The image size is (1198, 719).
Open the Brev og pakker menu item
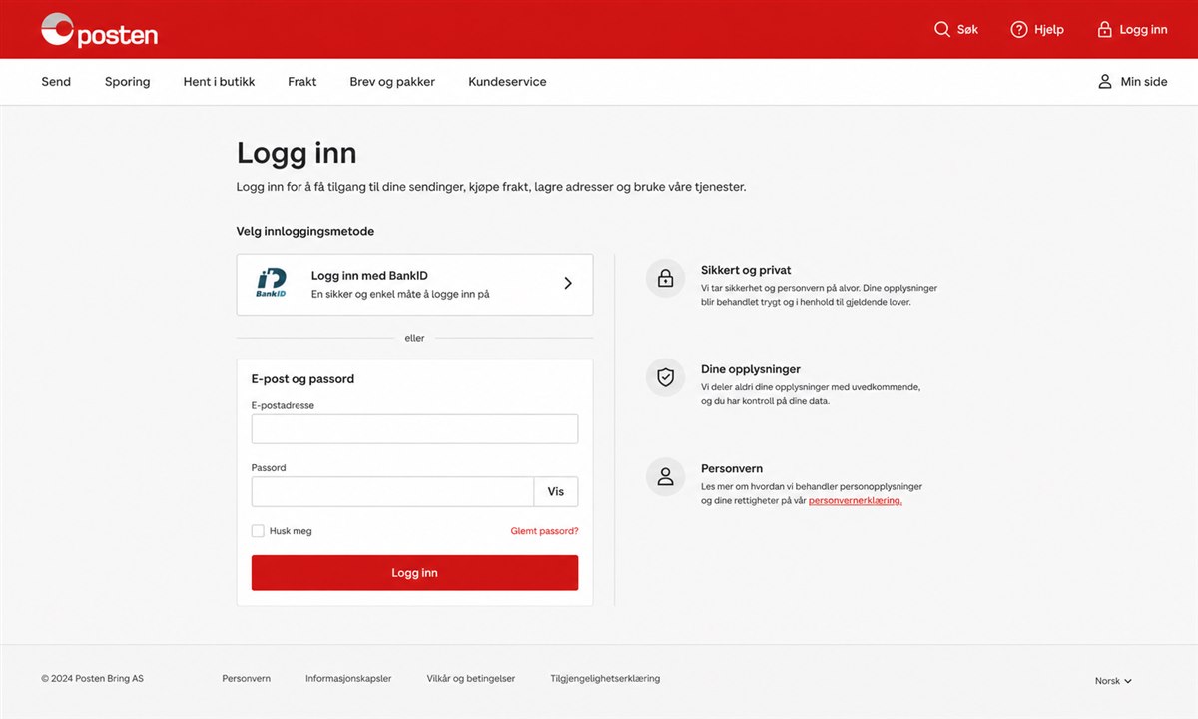pos(392,82)
